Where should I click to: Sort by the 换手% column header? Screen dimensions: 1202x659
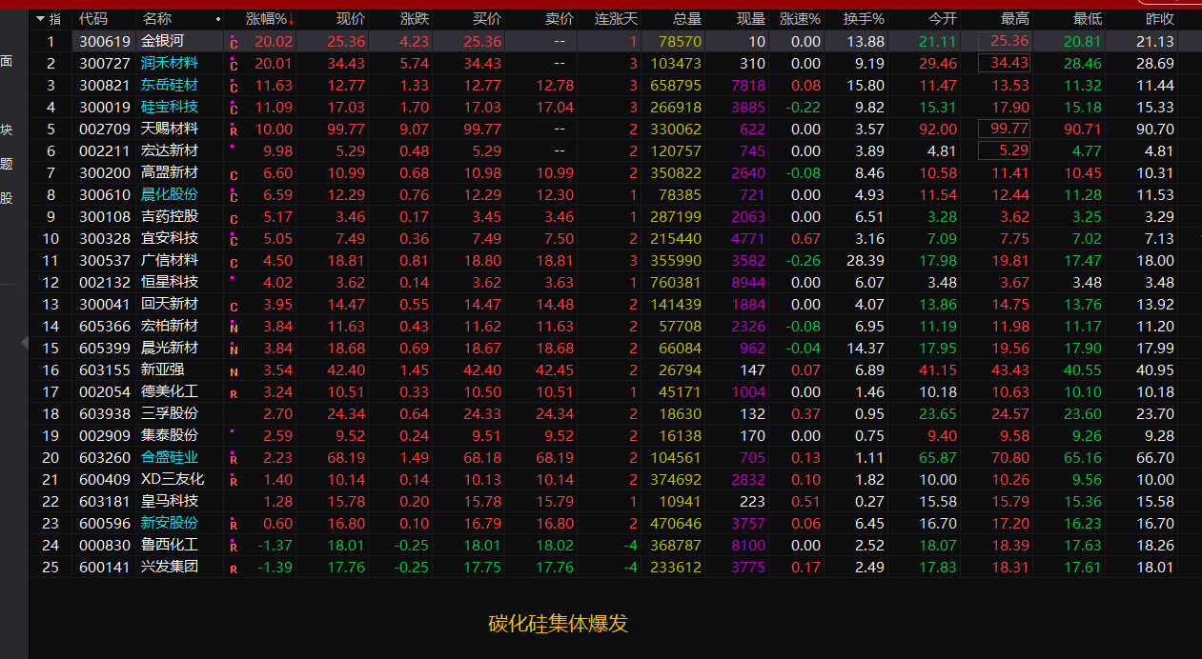pos(864,19)
